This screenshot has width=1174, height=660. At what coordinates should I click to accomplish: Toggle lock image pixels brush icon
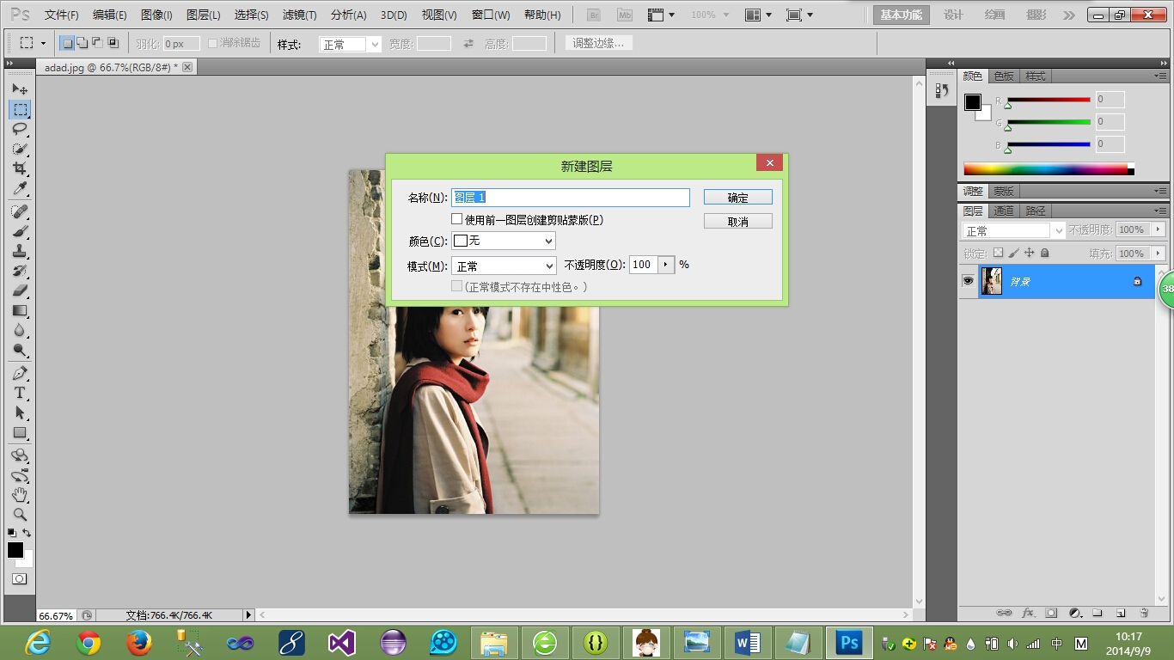click(1013, 254)
